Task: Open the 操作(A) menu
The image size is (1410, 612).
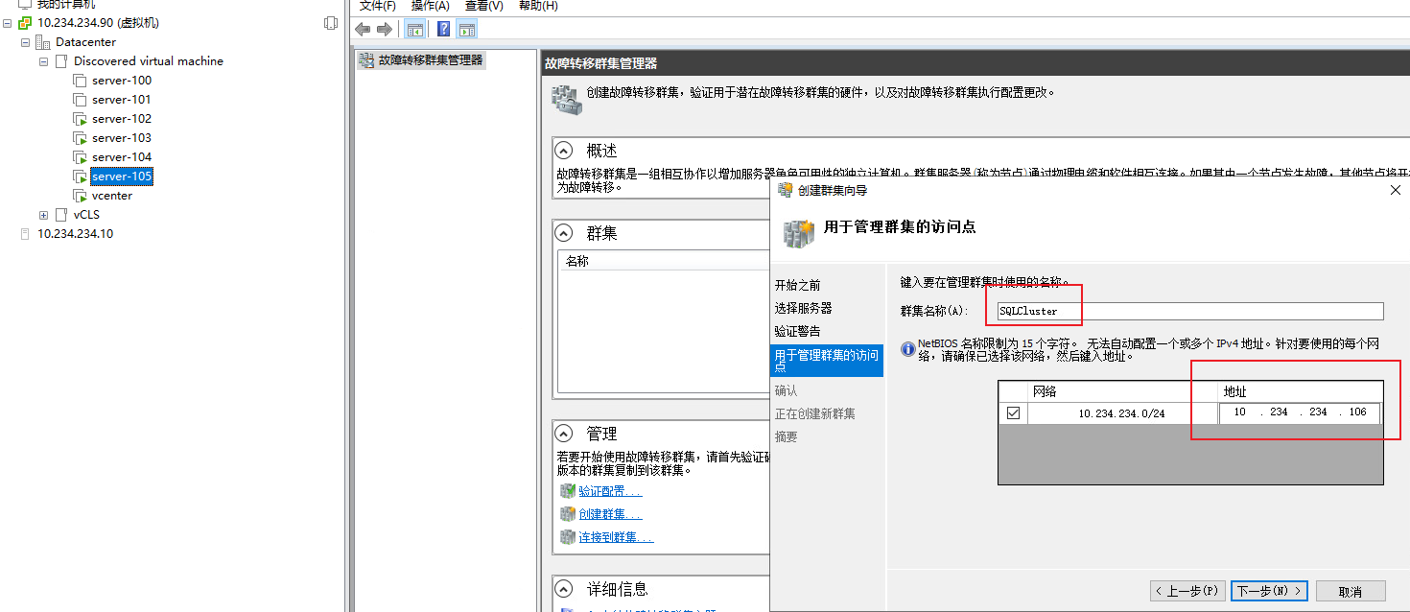Action: (430, 6)
